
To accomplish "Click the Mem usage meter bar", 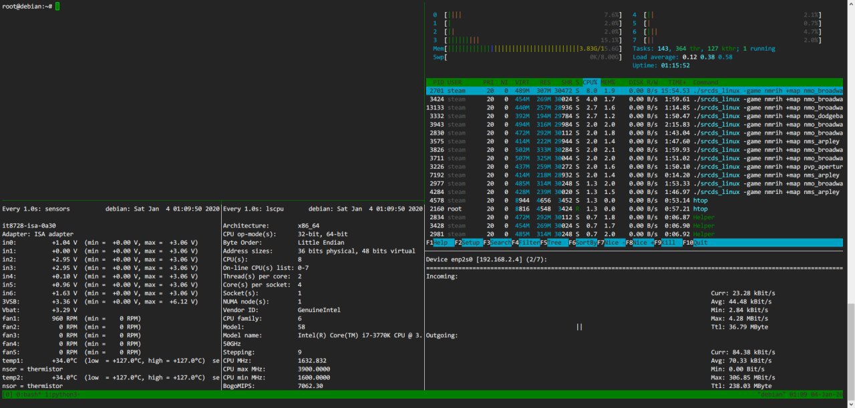I will click(528, 49).
